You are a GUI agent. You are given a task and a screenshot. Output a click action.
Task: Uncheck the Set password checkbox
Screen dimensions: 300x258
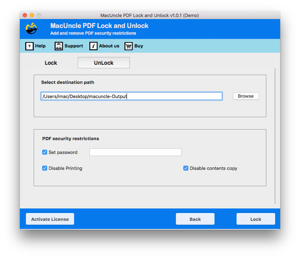point(44,152)
